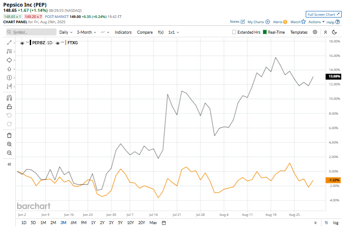This screenshot has width=343, height=232.
Task: Choose the shapes drawing tool
Action: click(x=9, y=60)
